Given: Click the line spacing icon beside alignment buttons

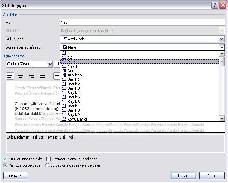Looking at the screenshot, I should coord(57,76).
